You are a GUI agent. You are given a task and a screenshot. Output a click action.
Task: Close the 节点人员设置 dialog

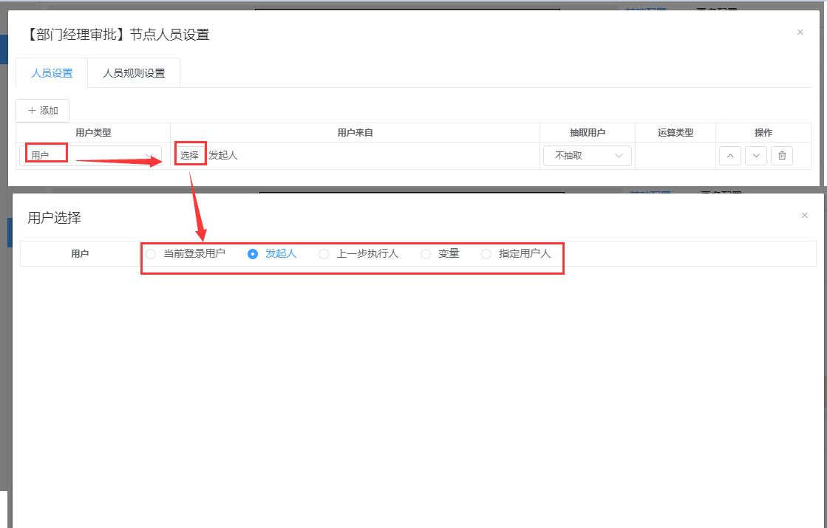(x=800, y=32)
